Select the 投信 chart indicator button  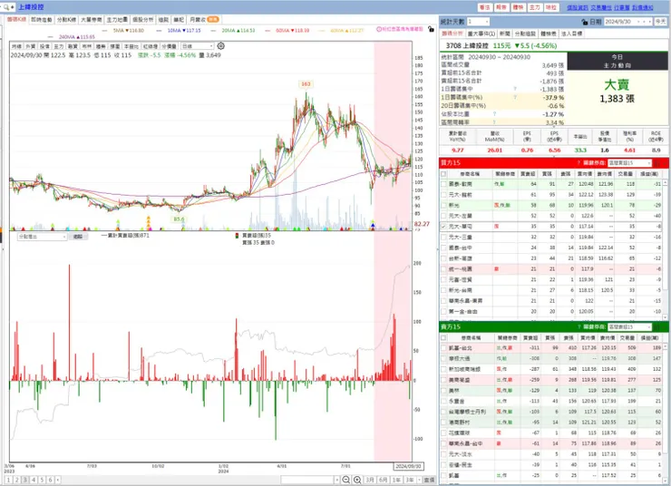[x=44, y=46]
